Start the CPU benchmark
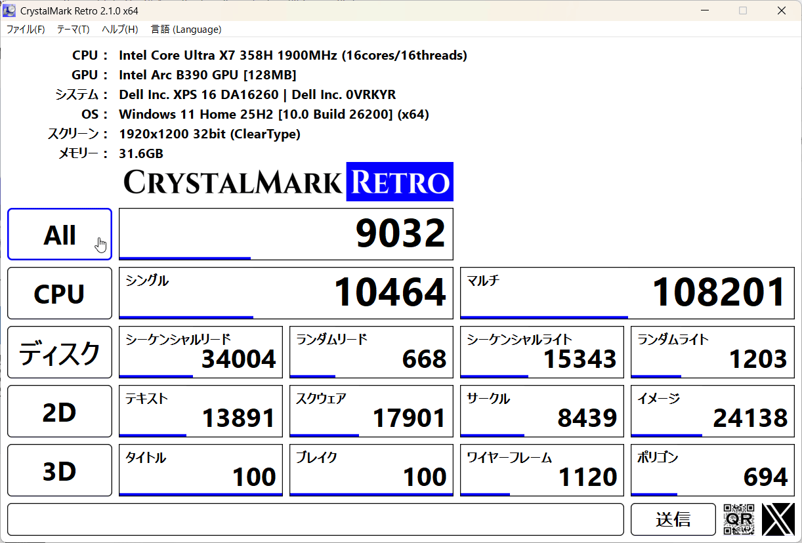Viewport: 802px width, 543px height. 60,293
